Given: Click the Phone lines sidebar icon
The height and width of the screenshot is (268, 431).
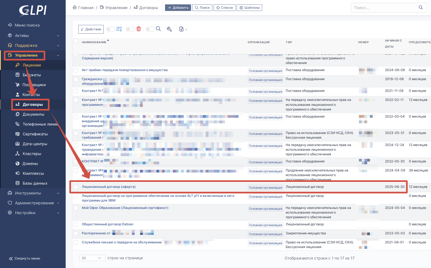Looking at the screenshot, I should [18, 124].
